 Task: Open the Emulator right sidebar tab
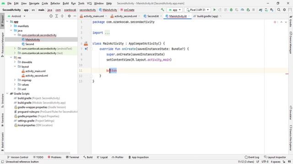[x=291, y=113]
